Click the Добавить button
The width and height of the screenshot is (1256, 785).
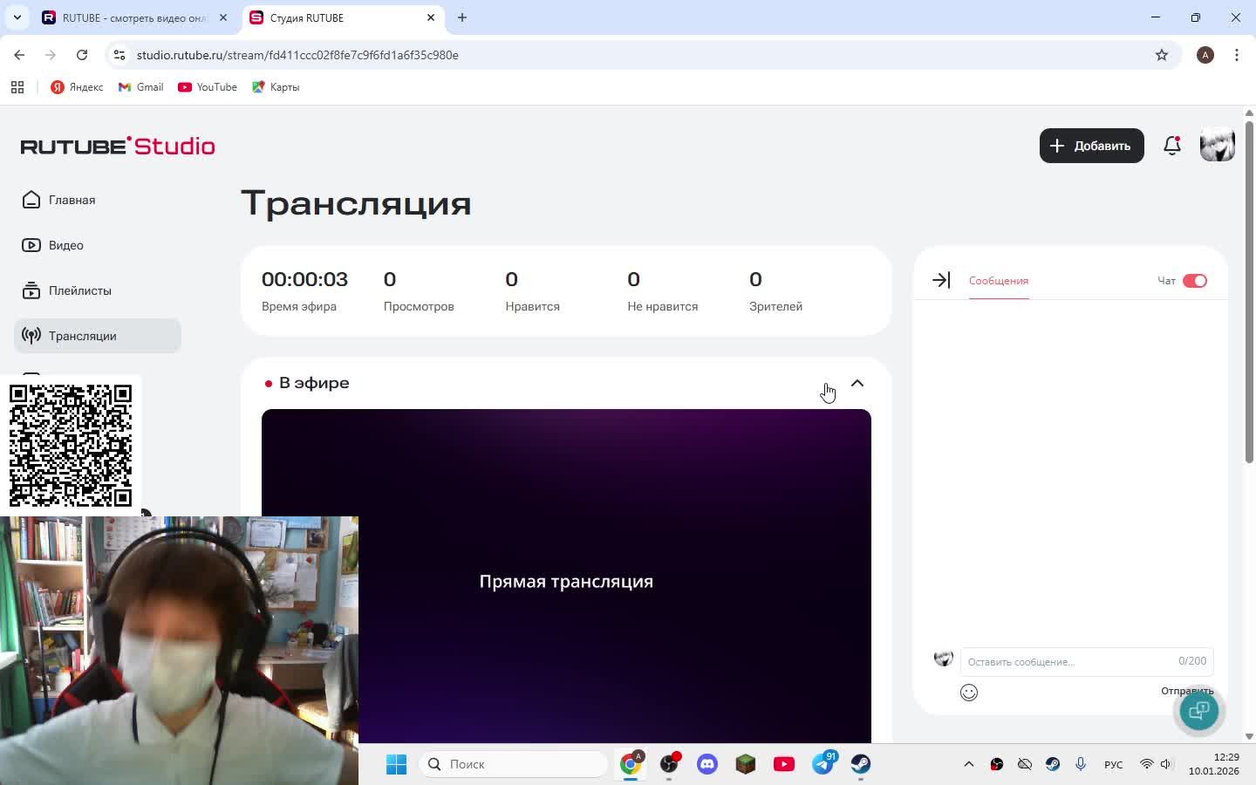point(1091,146)
